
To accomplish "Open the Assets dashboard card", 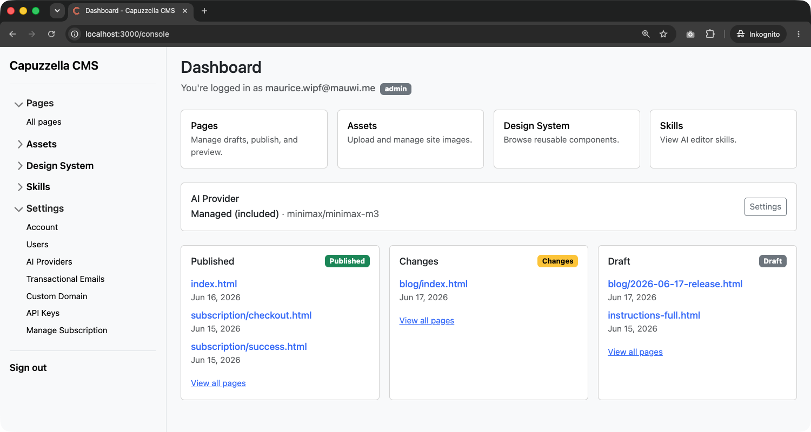I will 410,139.
